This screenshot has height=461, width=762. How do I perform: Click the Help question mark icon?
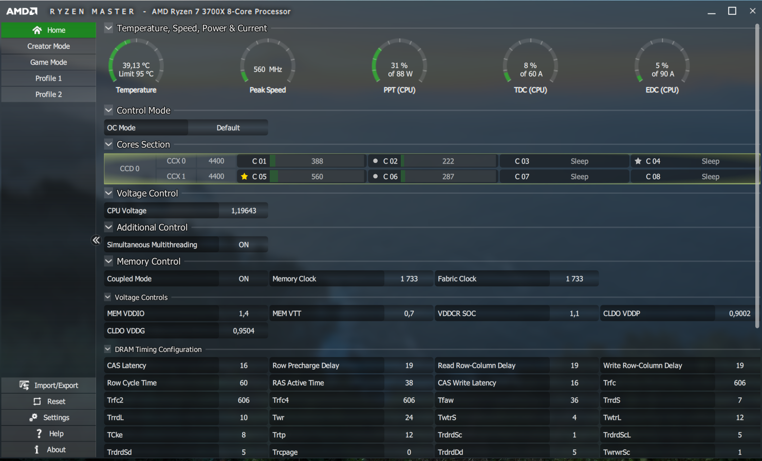pos(39,433)
